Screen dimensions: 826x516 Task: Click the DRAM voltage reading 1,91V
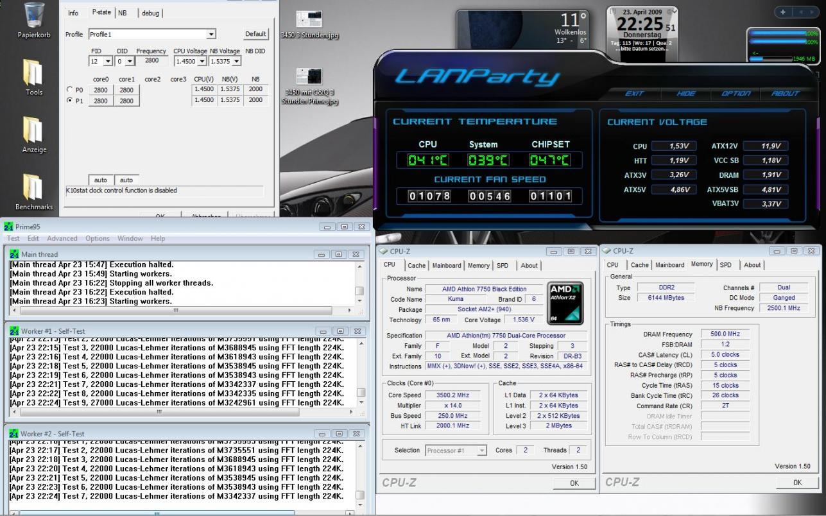click(x=764, y=175)
